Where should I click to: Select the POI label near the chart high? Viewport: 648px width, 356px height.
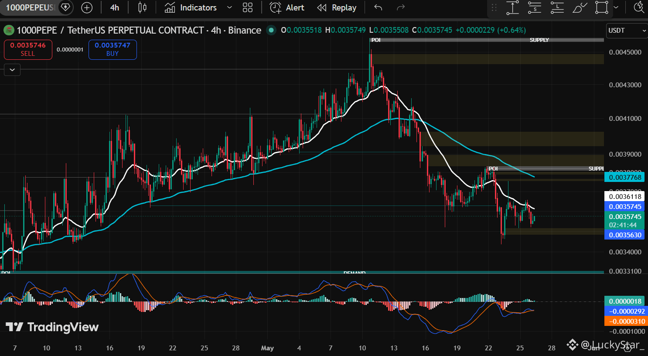coord(376,40)
